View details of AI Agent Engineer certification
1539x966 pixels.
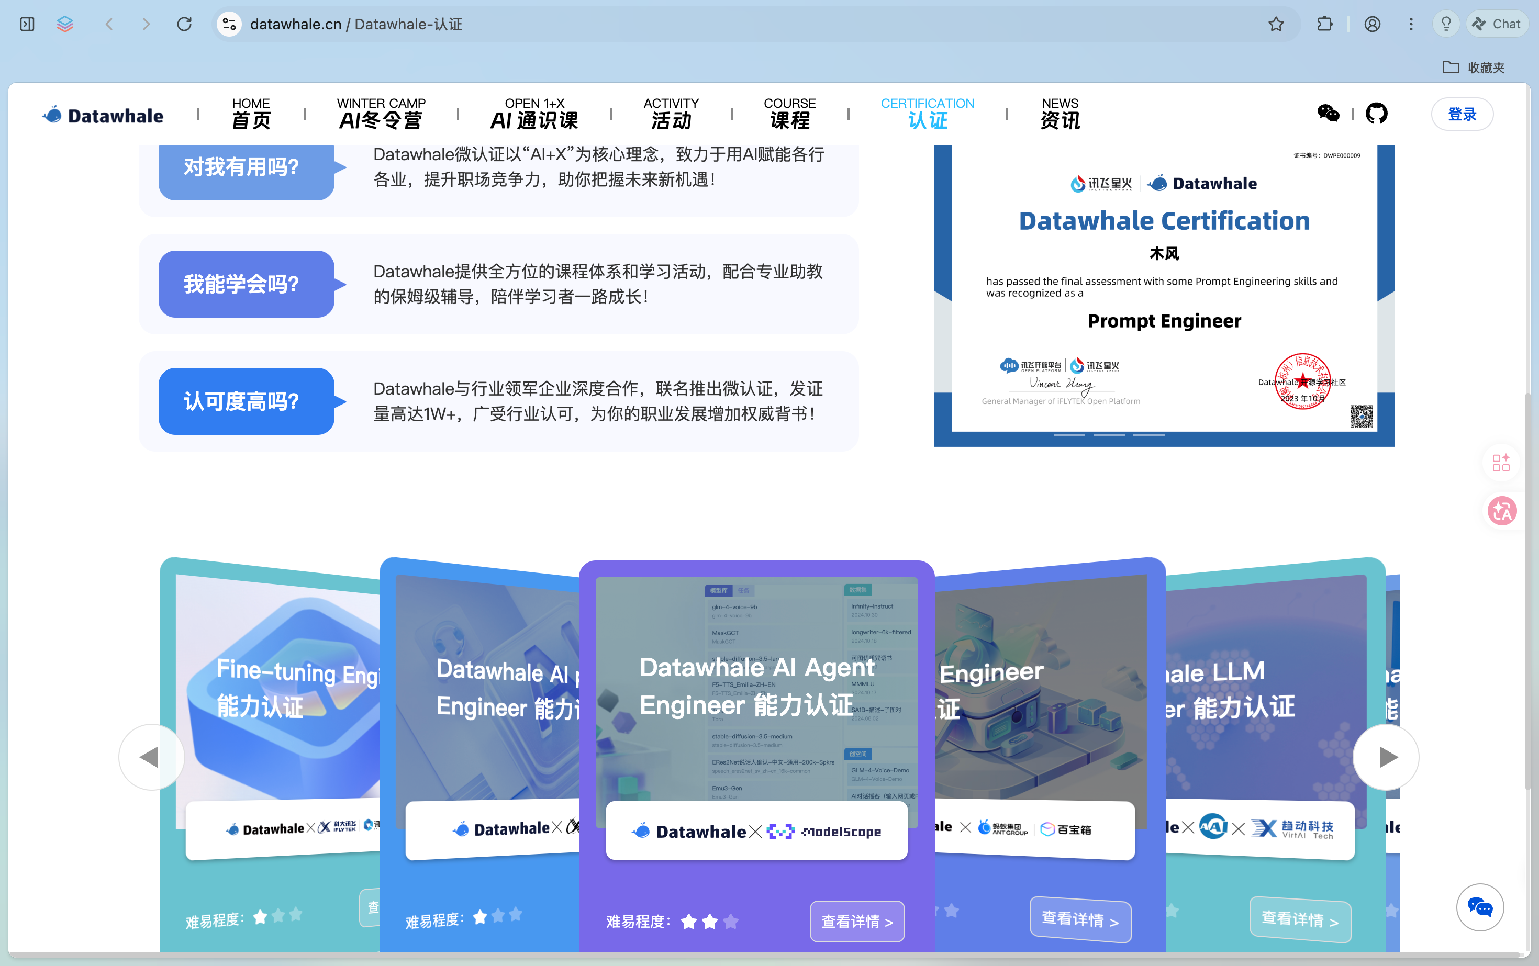(856, 922)
